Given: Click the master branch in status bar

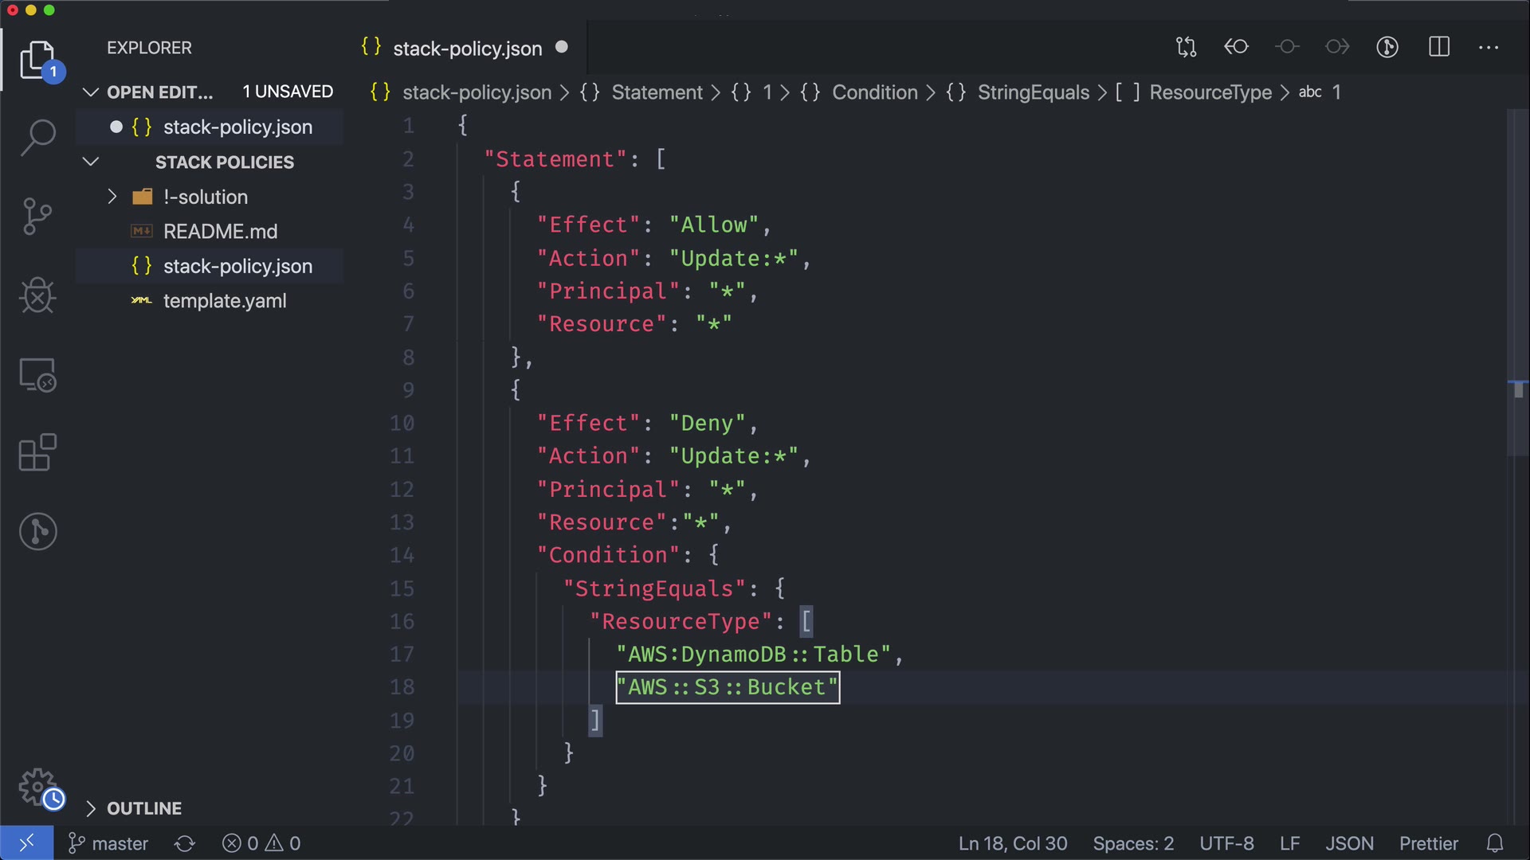Looking at the screenshot, I should coord(109,843).
